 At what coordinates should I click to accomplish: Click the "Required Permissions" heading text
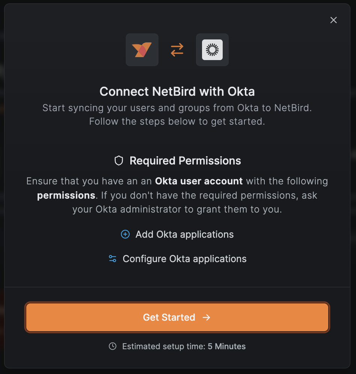[x=185, y=161]
